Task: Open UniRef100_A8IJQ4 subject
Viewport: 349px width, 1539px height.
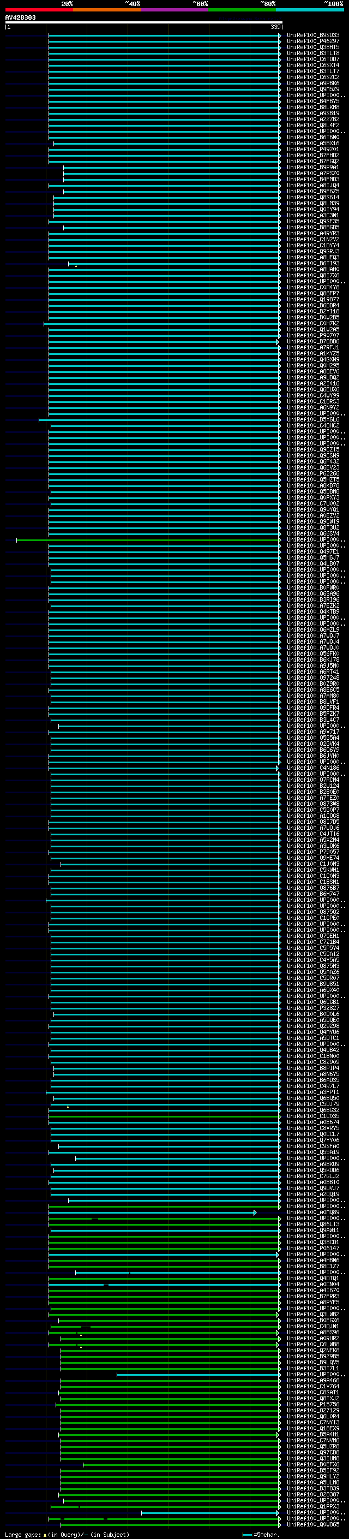Action: 312,185
